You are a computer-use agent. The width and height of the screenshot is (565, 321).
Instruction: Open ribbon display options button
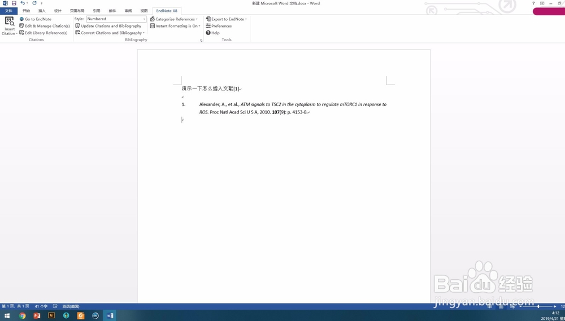[542, 3]
